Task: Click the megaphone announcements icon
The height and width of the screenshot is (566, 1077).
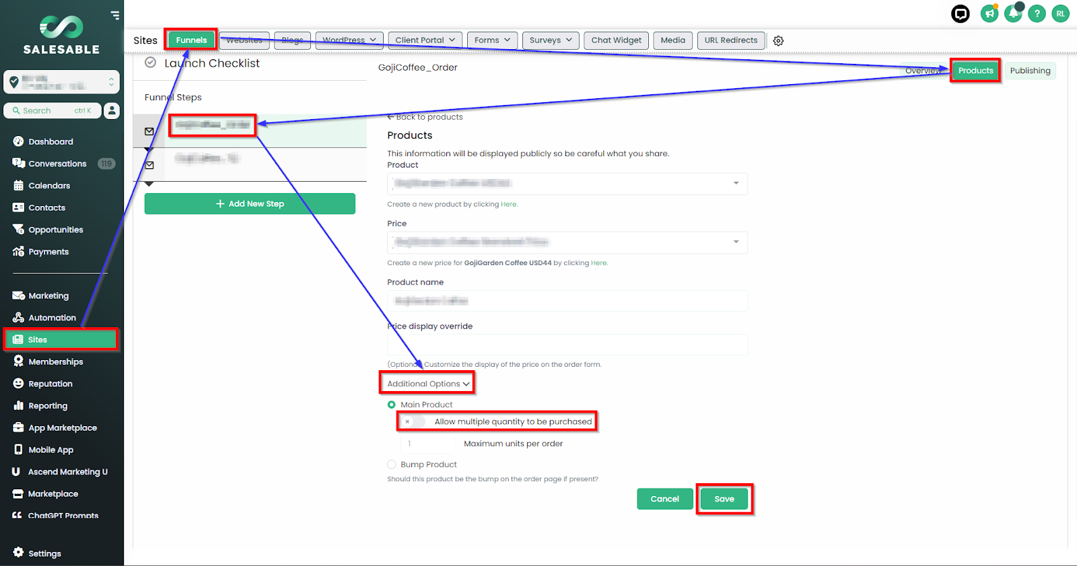Action: click(989, 13)
